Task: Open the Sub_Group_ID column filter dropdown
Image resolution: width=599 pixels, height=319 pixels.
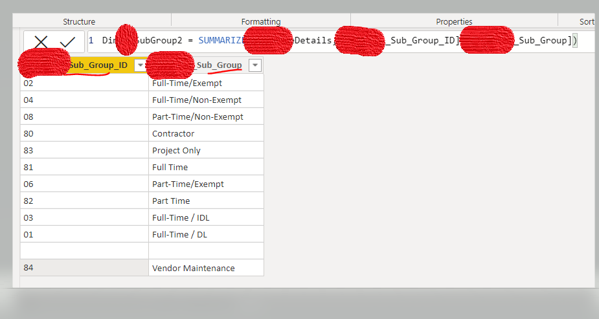Action: click(x=141, y=65)
